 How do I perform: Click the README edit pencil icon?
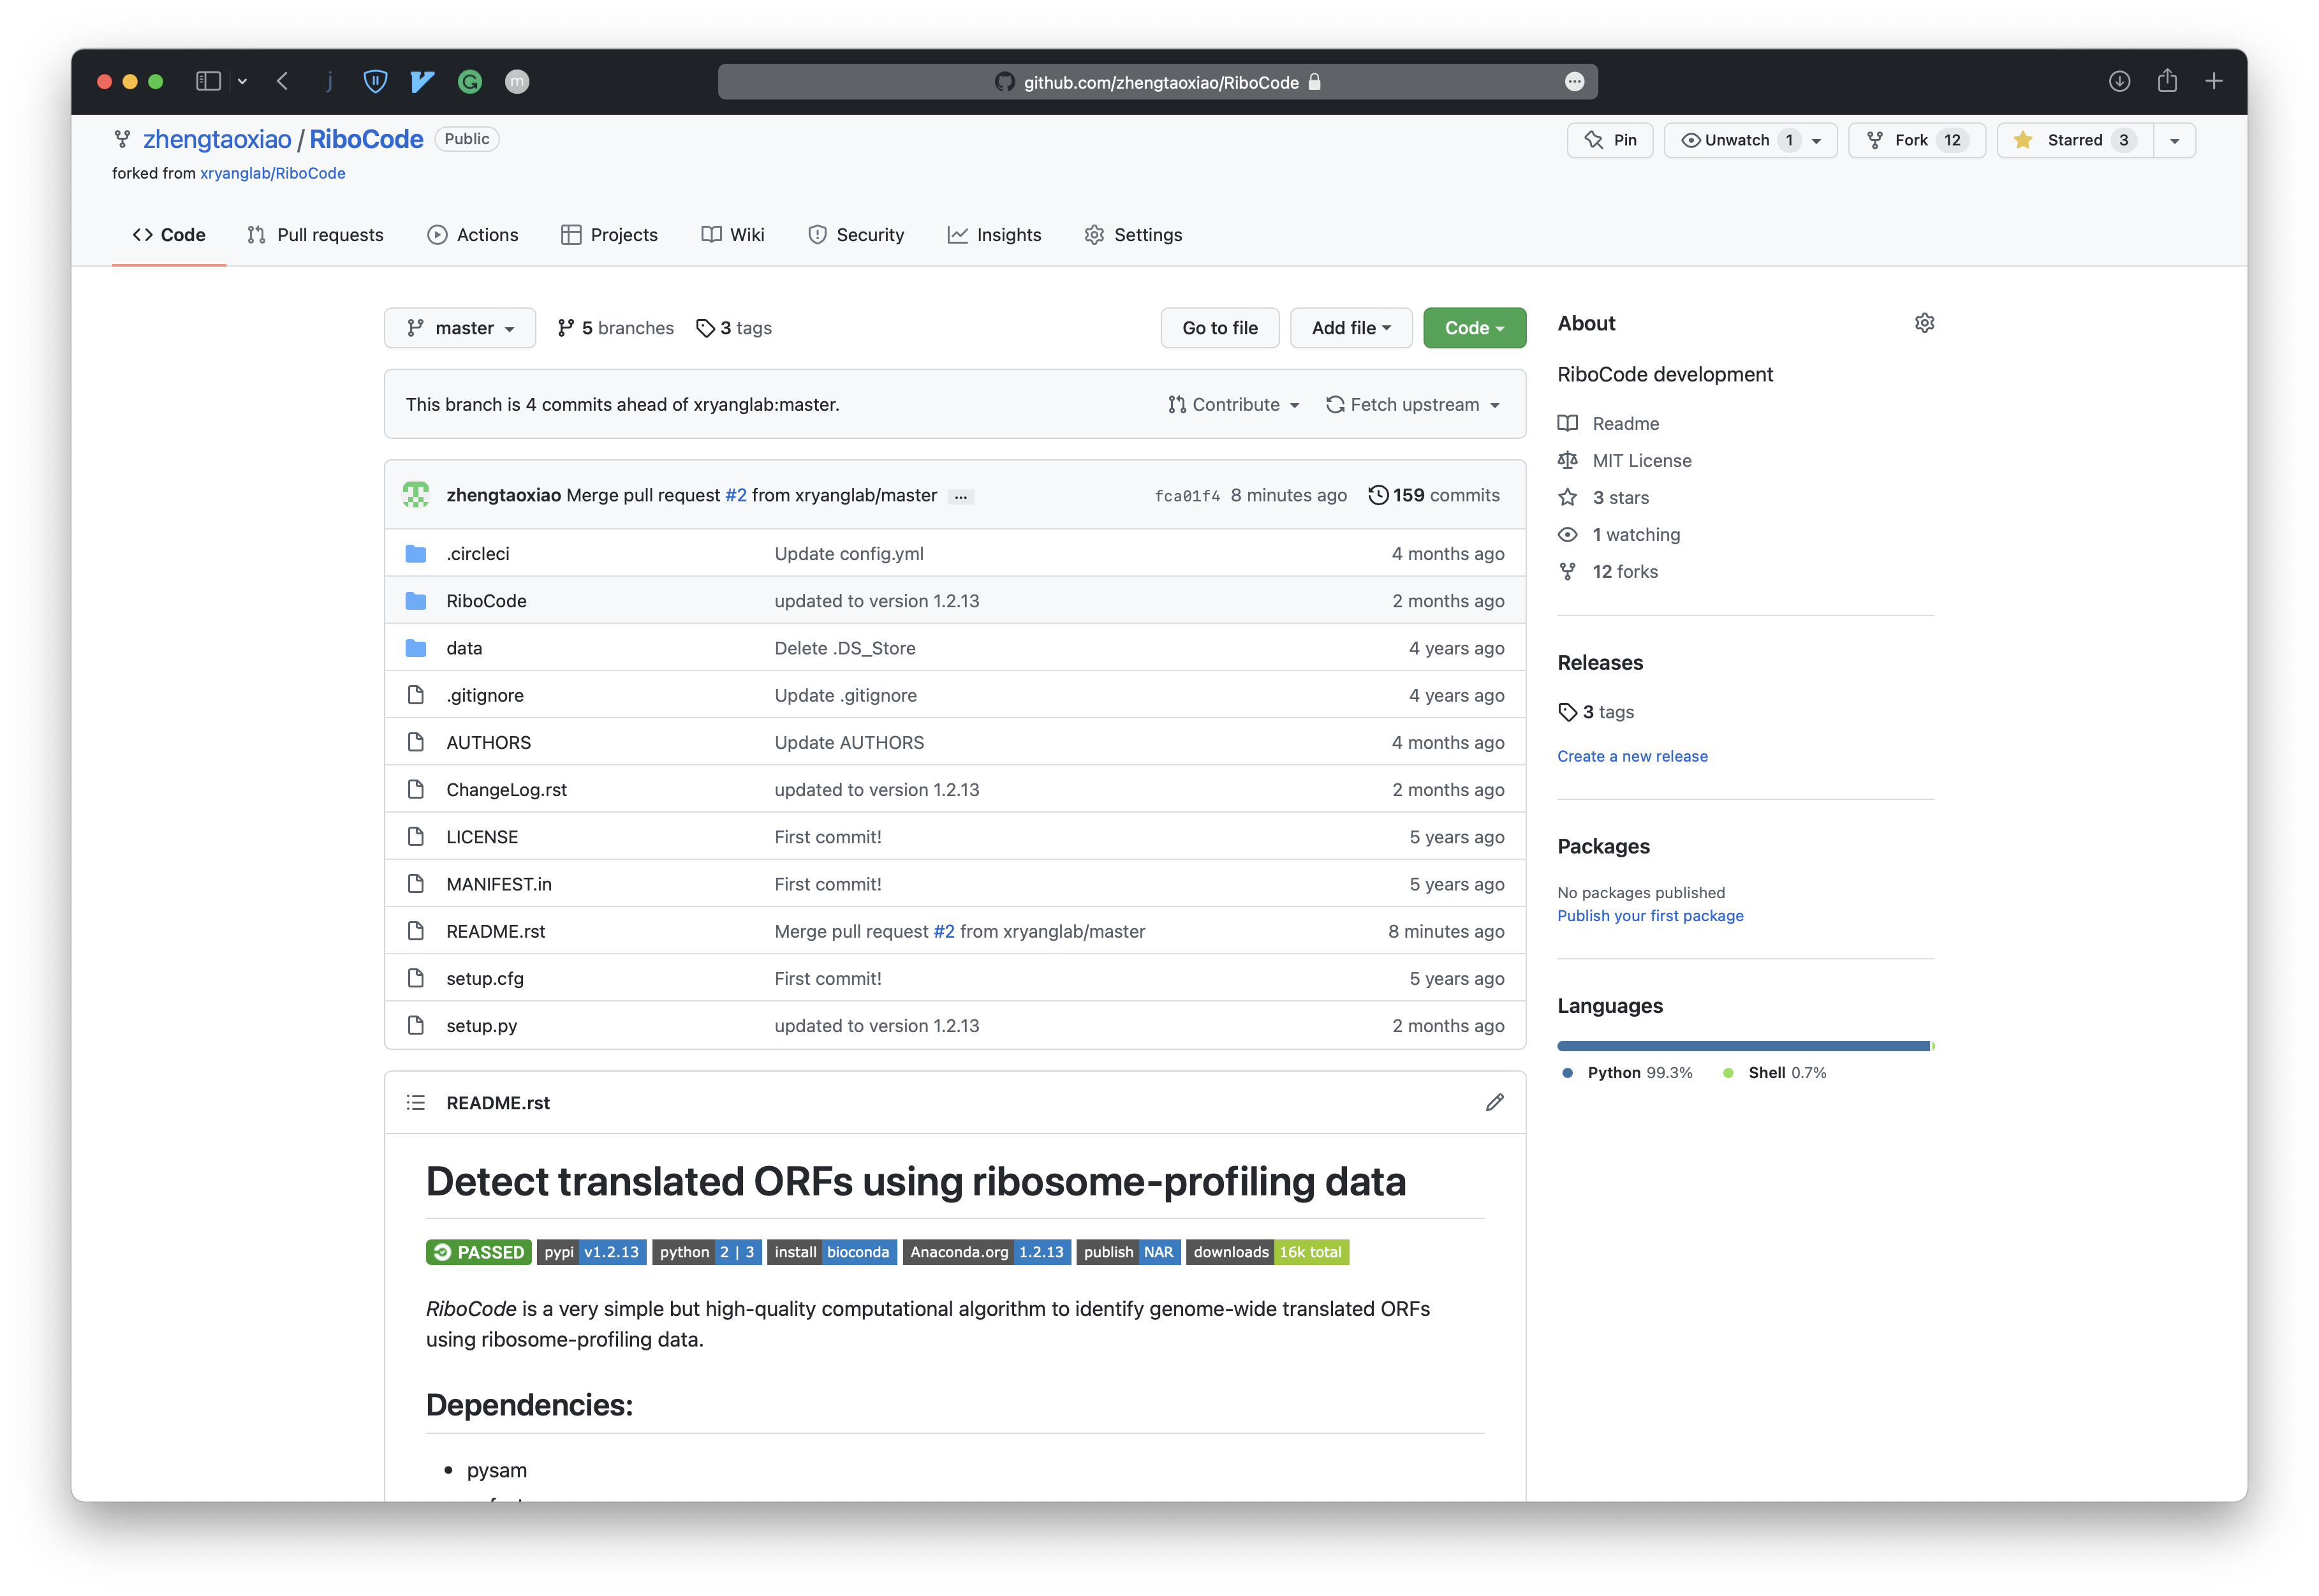click(1494, 1102)
